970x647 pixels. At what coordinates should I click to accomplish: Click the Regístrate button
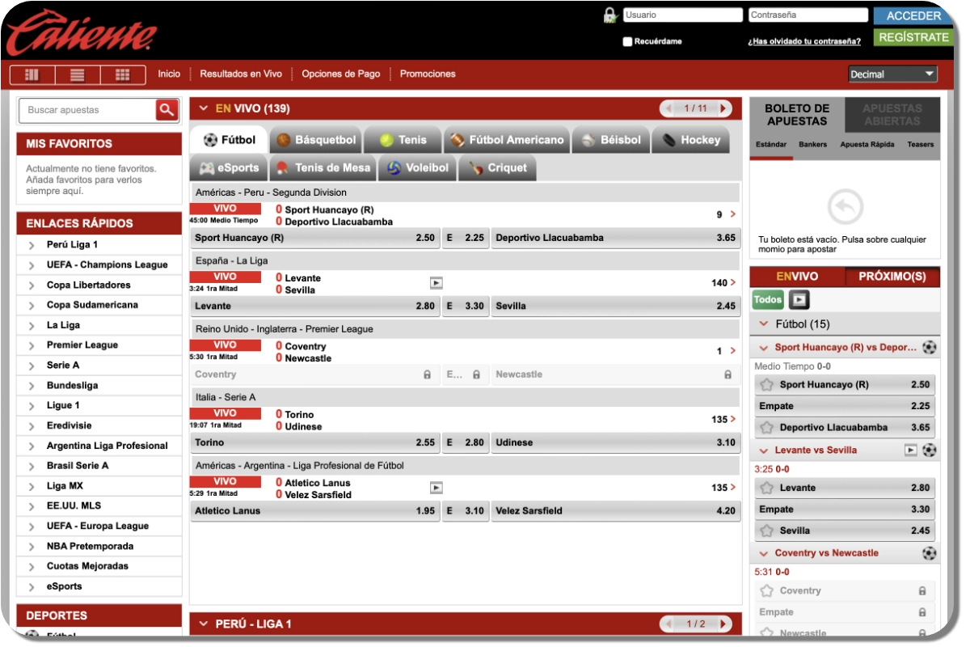(913, 37)
